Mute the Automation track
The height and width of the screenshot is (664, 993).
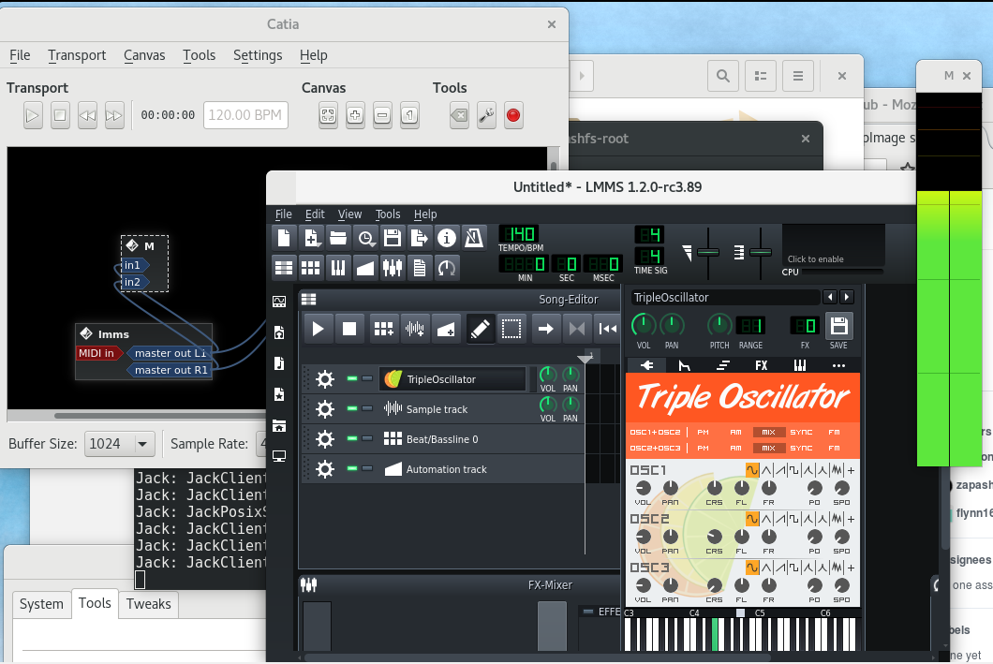(352, 468)
